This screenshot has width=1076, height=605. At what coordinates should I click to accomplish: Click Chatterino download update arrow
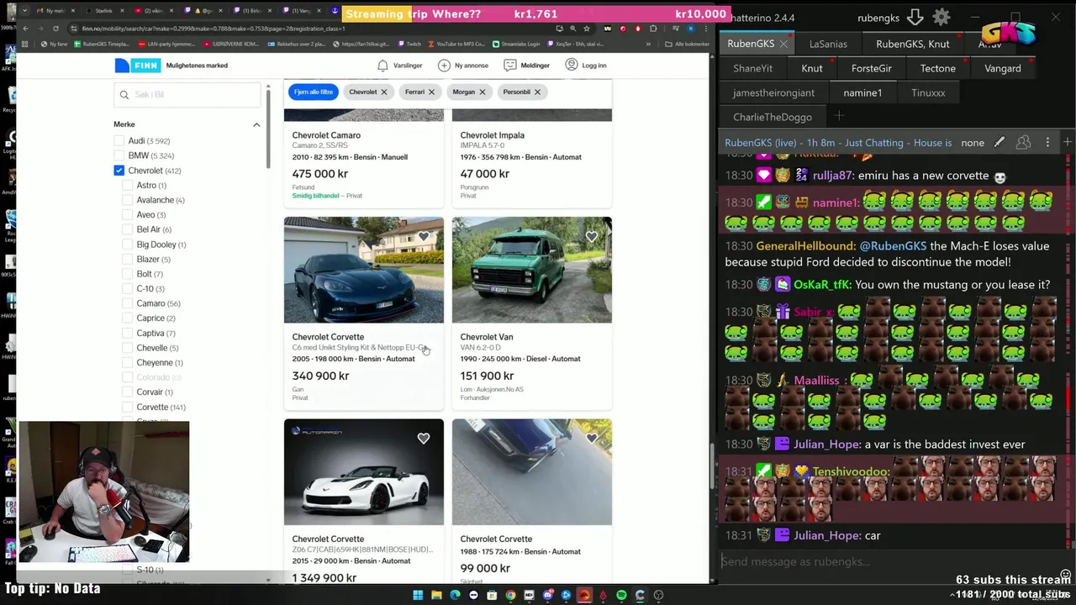(915, 18)
